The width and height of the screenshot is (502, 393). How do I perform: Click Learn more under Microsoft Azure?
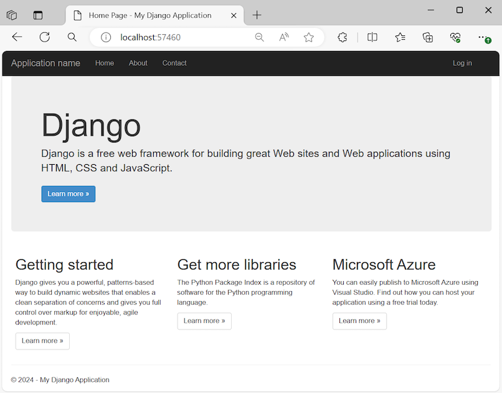pos(359,321)
